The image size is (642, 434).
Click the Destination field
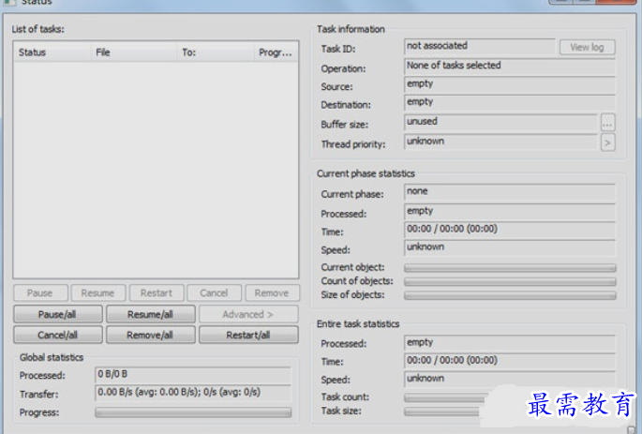[x=510, y=102]
